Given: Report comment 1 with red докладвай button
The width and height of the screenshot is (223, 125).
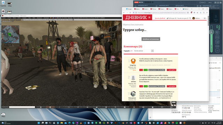Looking at the screenshot, I should click(x=171, y=70).
